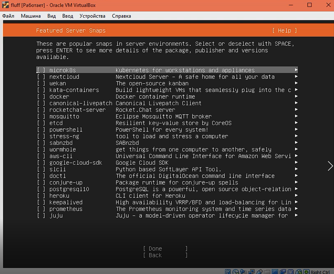This screenshot has width=334, height=274.
Task: Click the Help button in orange header
Action: pos(284,31)
